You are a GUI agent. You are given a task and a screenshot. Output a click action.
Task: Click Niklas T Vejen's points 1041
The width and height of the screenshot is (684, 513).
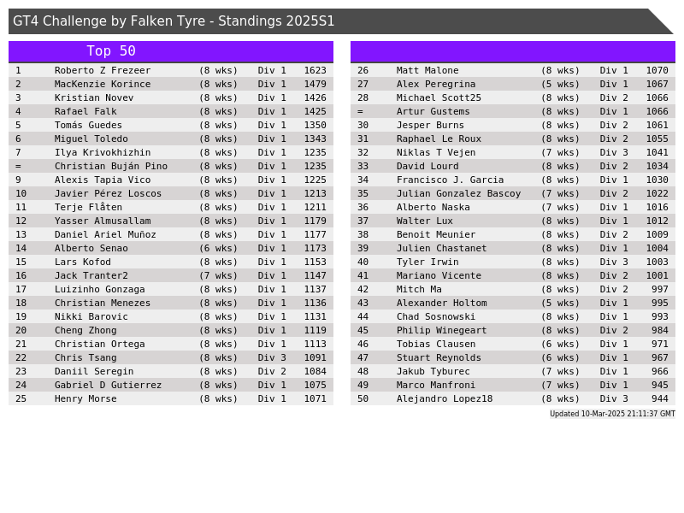[657, 152]
